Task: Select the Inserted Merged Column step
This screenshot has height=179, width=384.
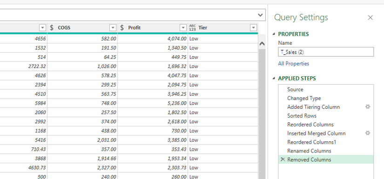Action: click(326, 133)
